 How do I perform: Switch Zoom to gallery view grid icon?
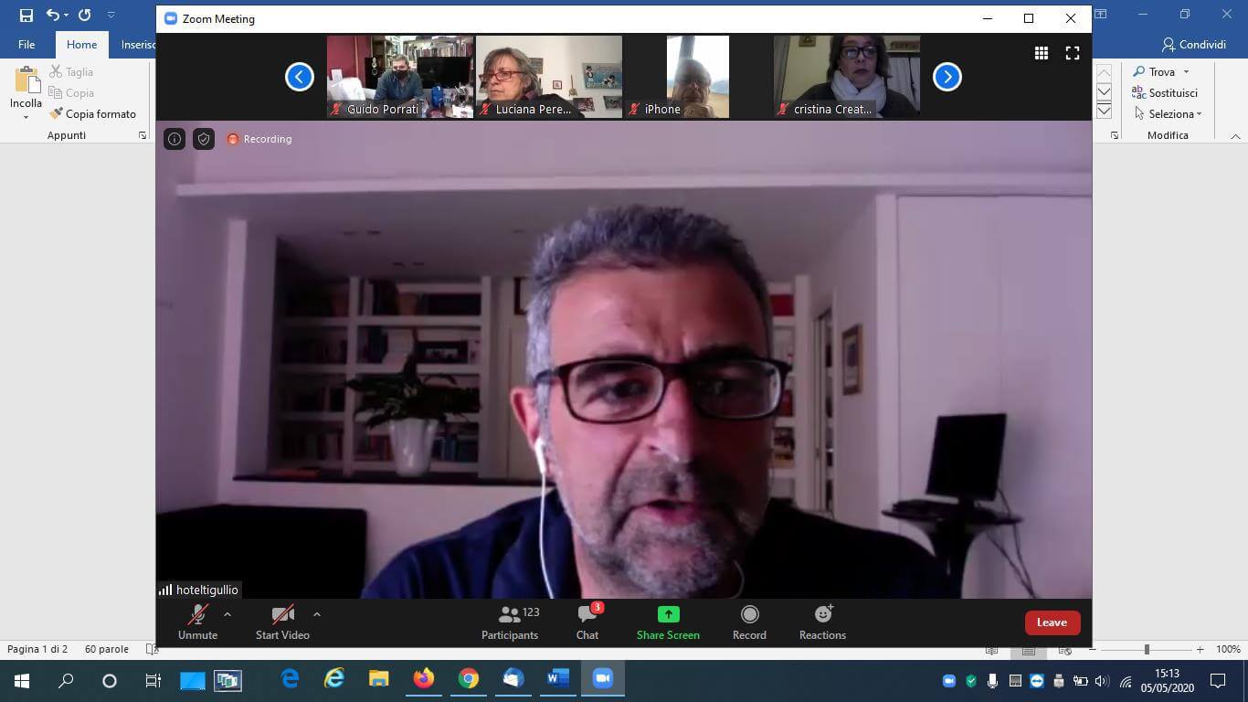coord(1042,53)
